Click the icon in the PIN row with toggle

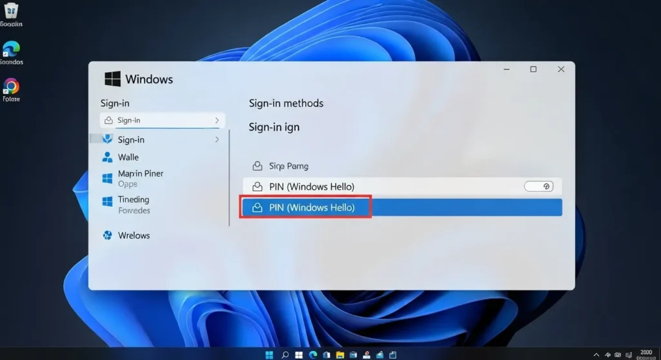click(x=257, y=187)
